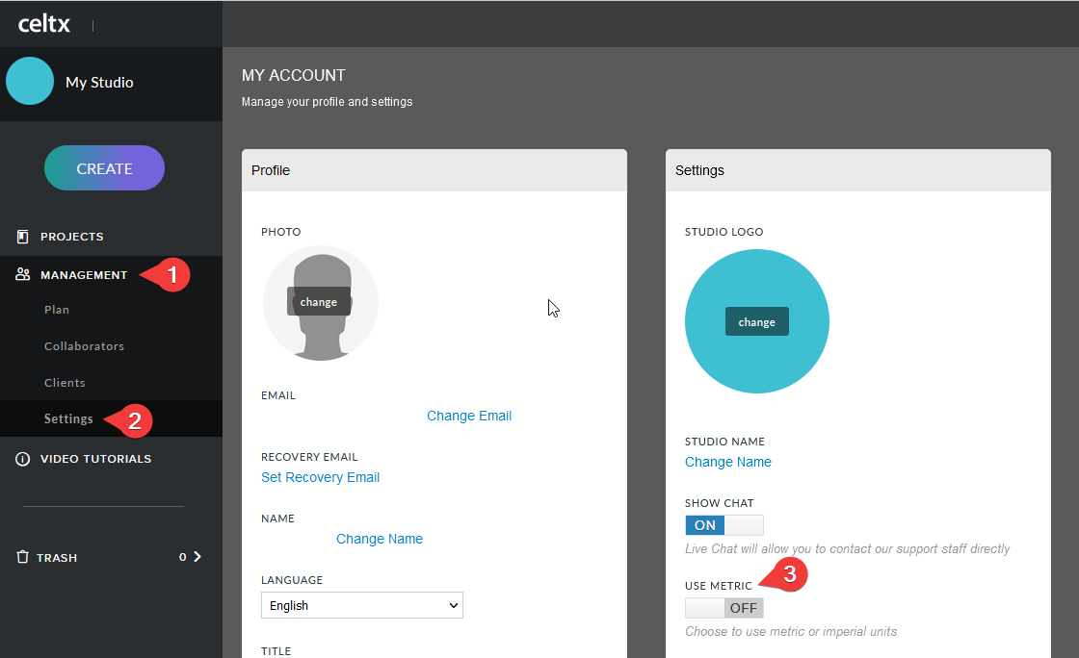Click the Projects clipboard icon
The image size is (1079, 658).
[x=23, y=237]
